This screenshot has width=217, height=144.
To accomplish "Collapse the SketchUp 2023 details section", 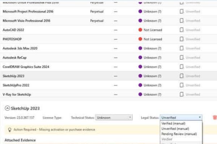I will tap(7, 108).
